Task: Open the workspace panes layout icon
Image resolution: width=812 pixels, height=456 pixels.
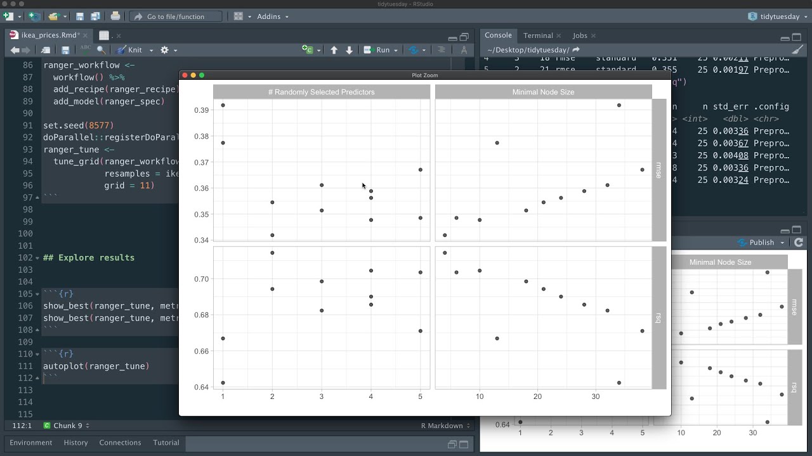Action: click(x=239, y=16)
